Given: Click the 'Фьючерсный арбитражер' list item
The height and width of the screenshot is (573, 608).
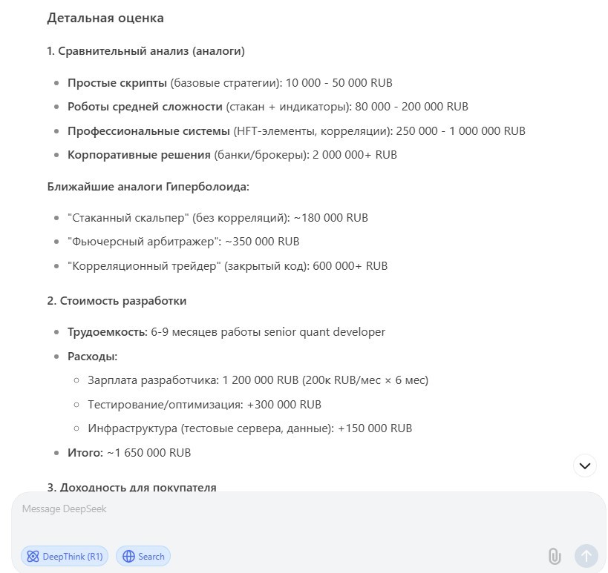Looking at the screenshot, I should click(x=183, y=242).
